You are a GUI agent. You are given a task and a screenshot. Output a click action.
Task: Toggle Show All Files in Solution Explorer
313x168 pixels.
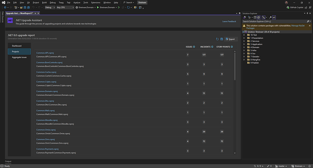259,18
